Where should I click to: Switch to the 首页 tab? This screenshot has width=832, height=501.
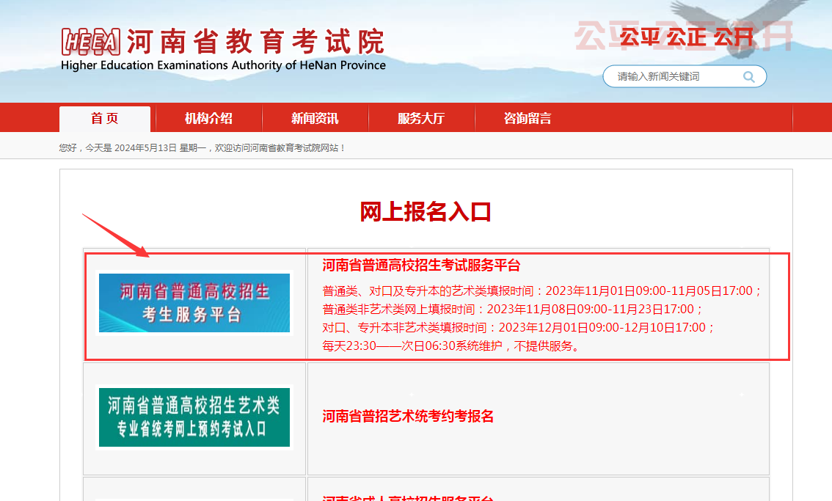click(103, 118)
